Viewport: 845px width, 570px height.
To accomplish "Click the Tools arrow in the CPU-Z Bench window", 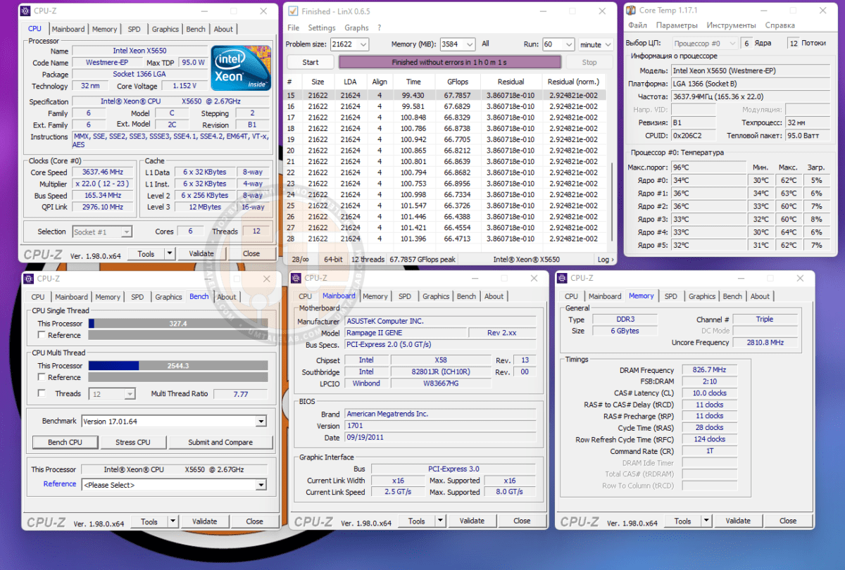I will 173,521.
